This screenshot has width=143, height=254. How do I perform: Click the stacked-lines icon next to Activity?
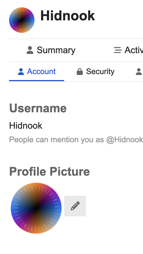(x=118, y=50)
